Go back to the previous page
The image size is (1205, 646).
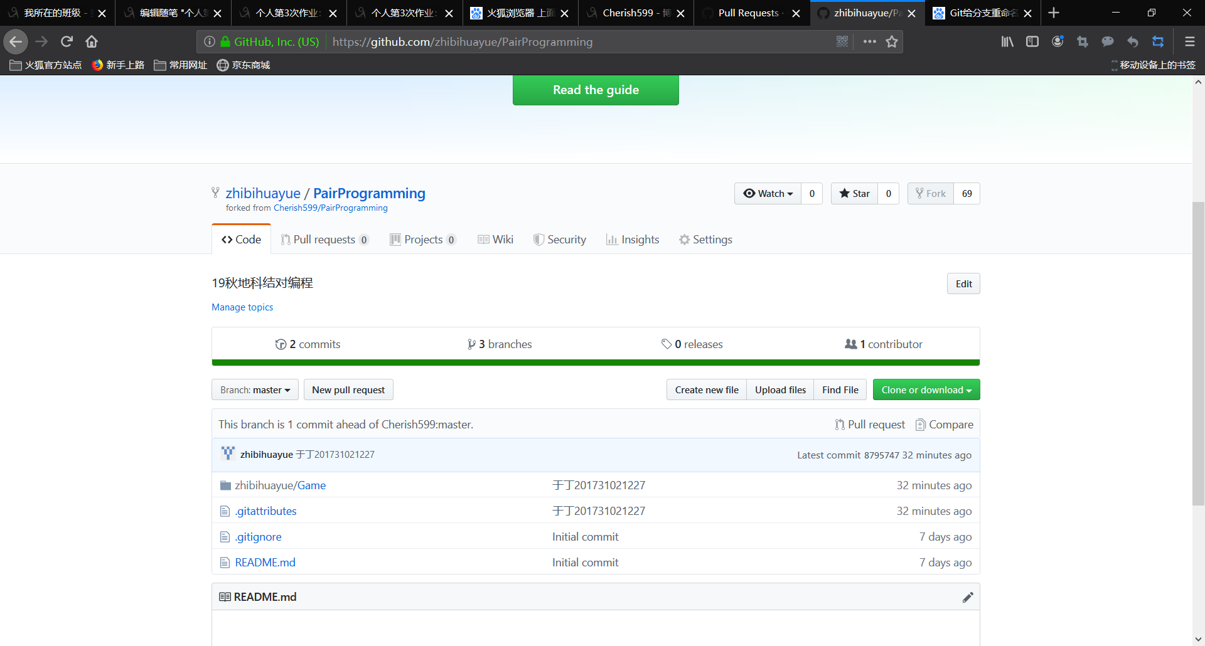(16, 41)
